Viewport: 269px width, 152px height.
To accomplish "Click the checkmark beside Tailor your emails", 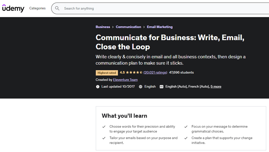I will (104, 138).
